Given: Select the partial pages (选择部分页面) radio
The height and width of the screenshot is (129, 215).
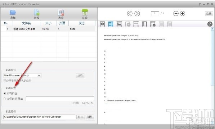Looking at the screenshot, I should (x=5, y=99).
